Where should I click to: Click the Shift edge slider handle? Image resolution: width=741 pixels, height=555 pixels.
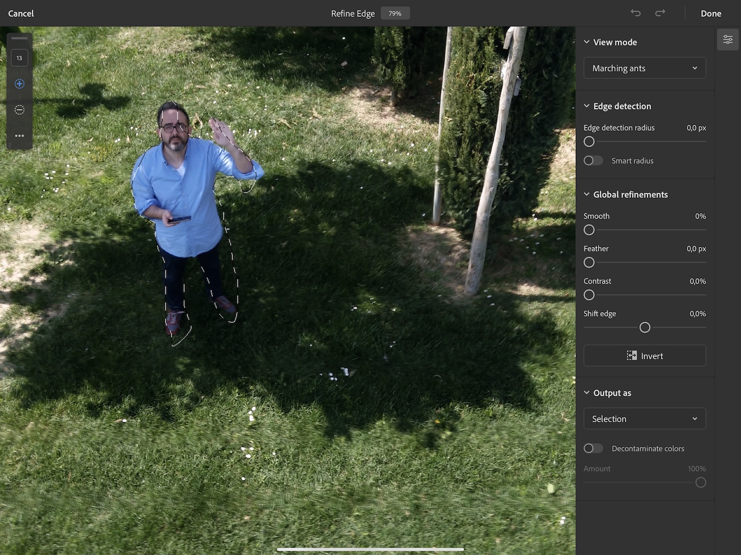coord(645,327)
